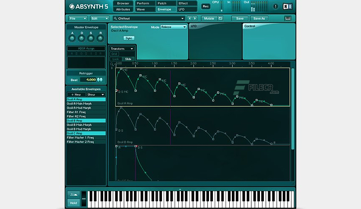Click the Beat value stepper arrows

click(x=100, y=79)
